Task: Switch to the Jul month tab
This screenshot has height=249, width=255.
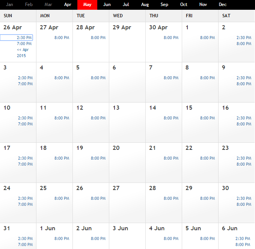Action: pyautogui.click(x=126, y=5)
